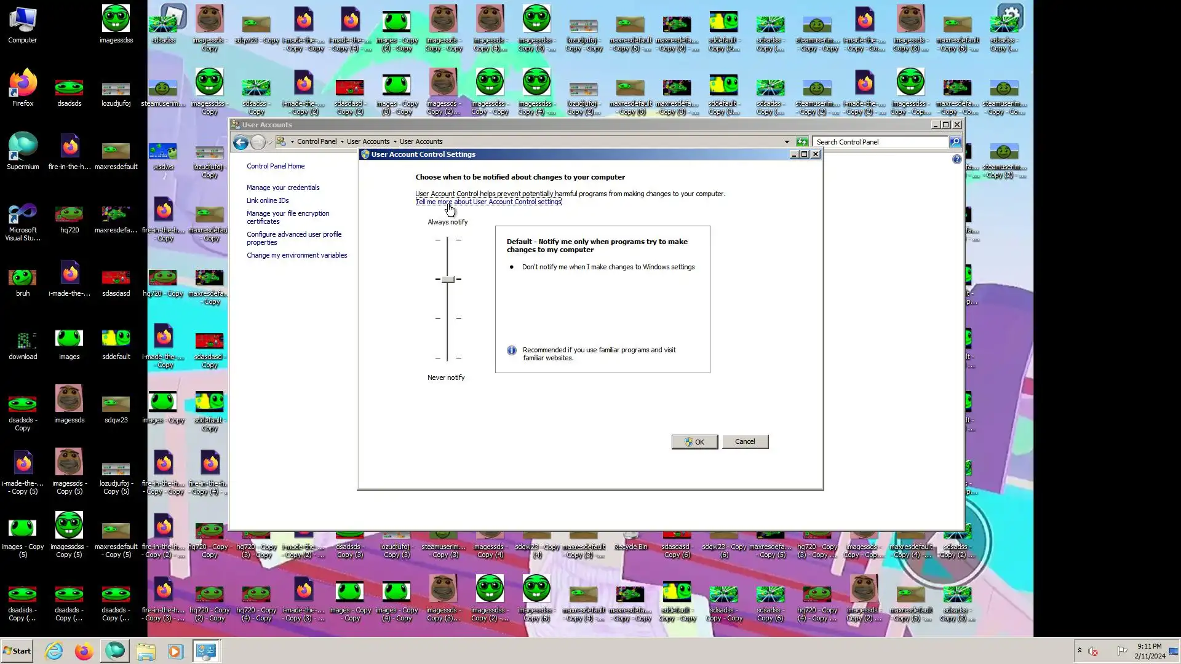Click the Never notify slider position
Screen dimensions: 1181x664
coord(448,358)
